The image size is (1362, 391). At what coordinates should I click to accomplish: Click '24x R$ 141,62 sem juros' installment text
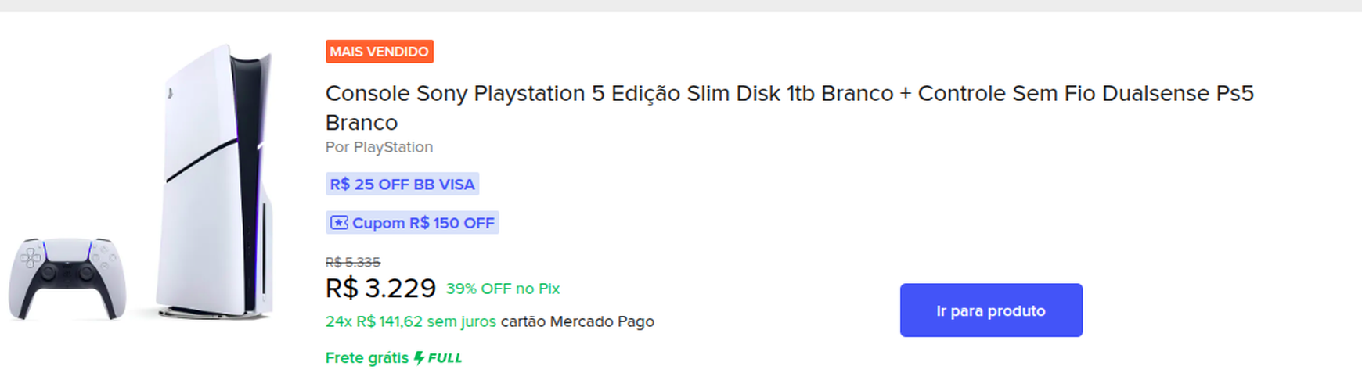(x=411, y=321)
